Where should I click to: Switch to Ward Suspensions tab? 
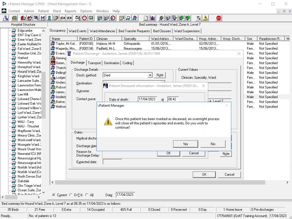click(x=187, y=31)
